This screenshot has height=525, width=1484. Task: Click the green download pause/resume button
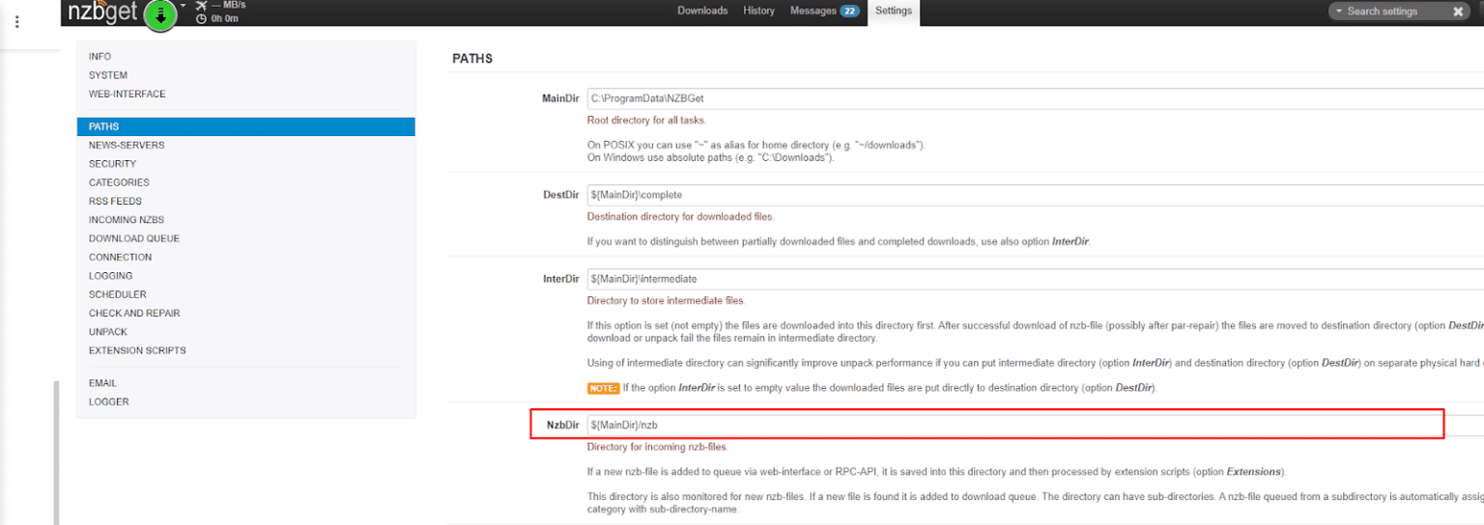(x=160, y=14)
